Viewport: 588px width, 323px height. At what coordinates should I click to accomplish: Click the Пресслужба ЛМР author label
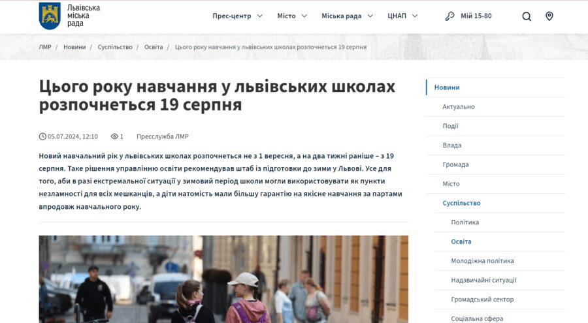click(163, 136)
